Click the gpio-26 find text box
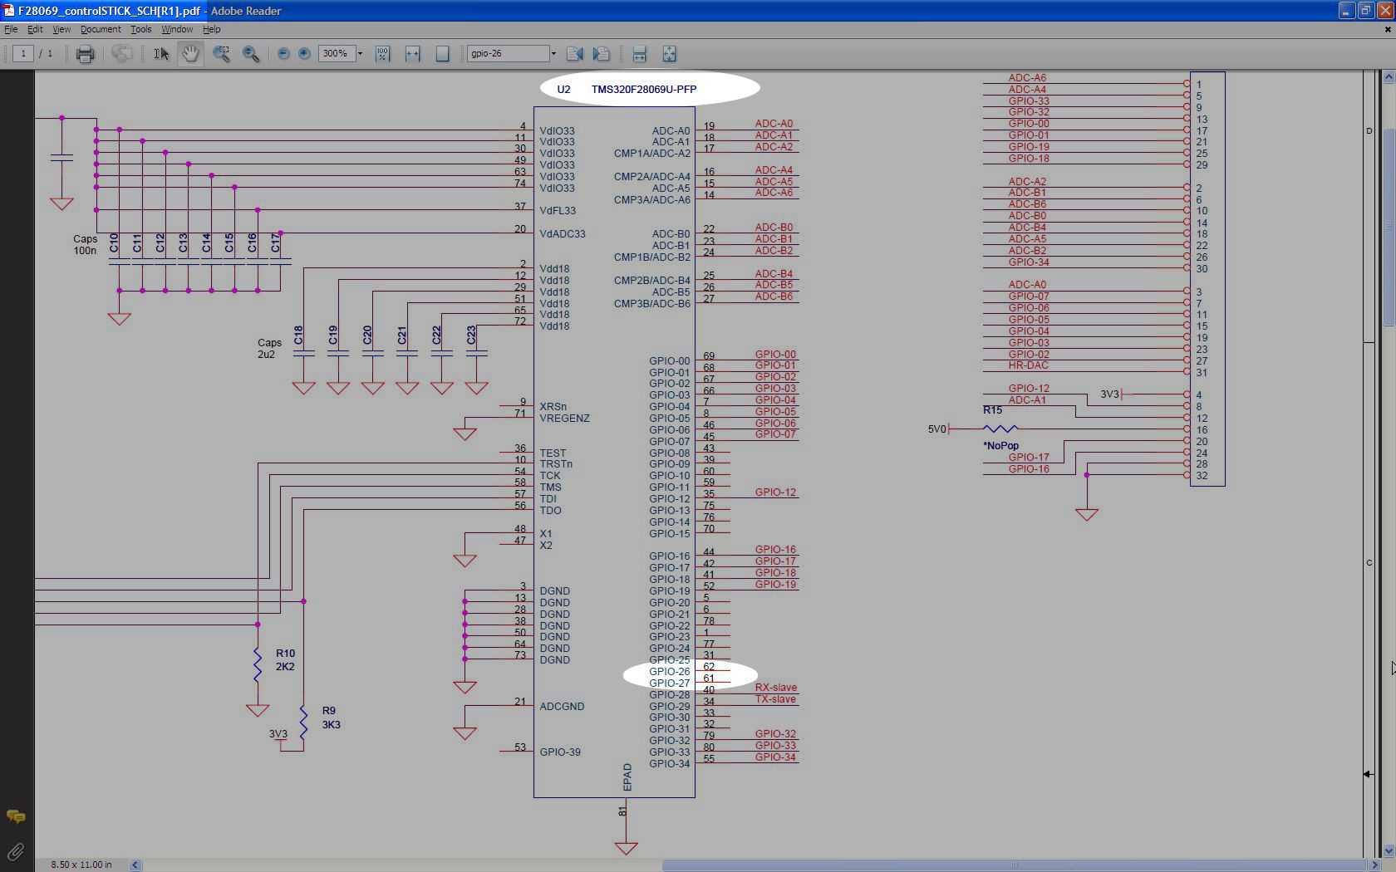The height and width of the screenshot is (872, 1396). coord(508,53)
